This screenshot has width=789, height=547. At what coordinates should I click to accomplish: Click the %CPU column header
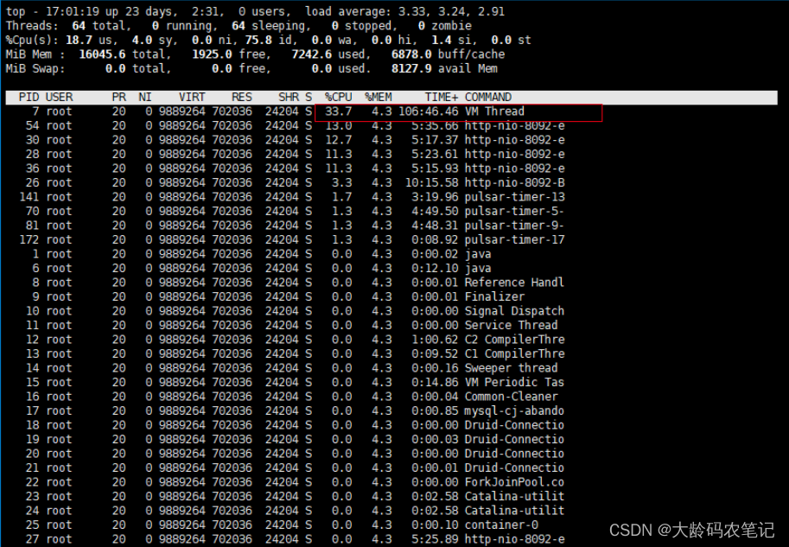(338, 97)
